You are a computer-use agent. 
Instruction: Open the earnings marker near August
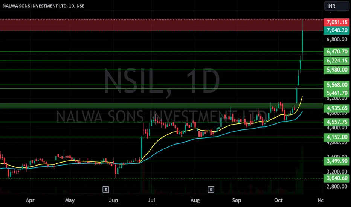tap(211, 190)
